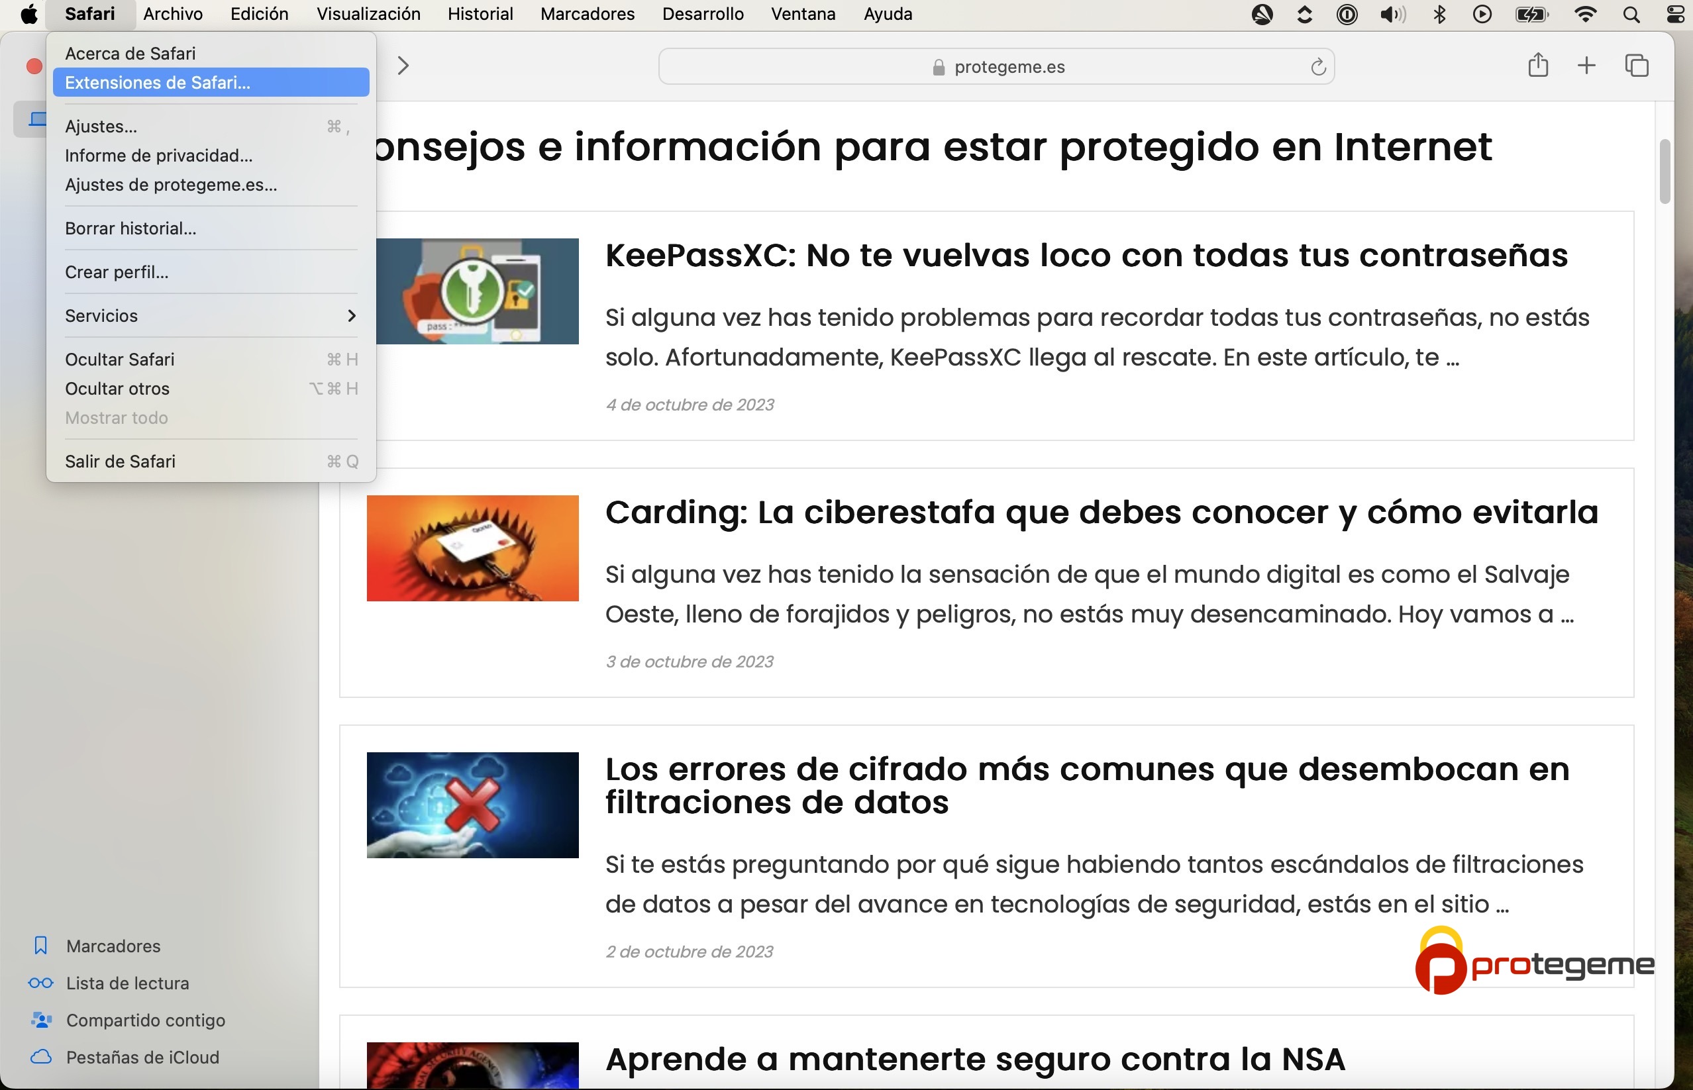Viewport: 1693px width, 1090px height.
Task: Go forward with the forward arrow
Action: (x=403, y=66)
